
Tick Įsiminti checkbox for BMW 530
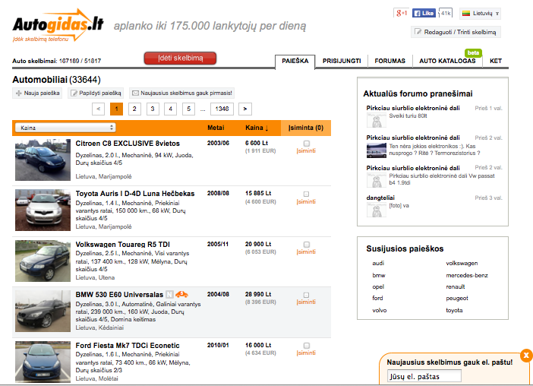tap(307, 295)
